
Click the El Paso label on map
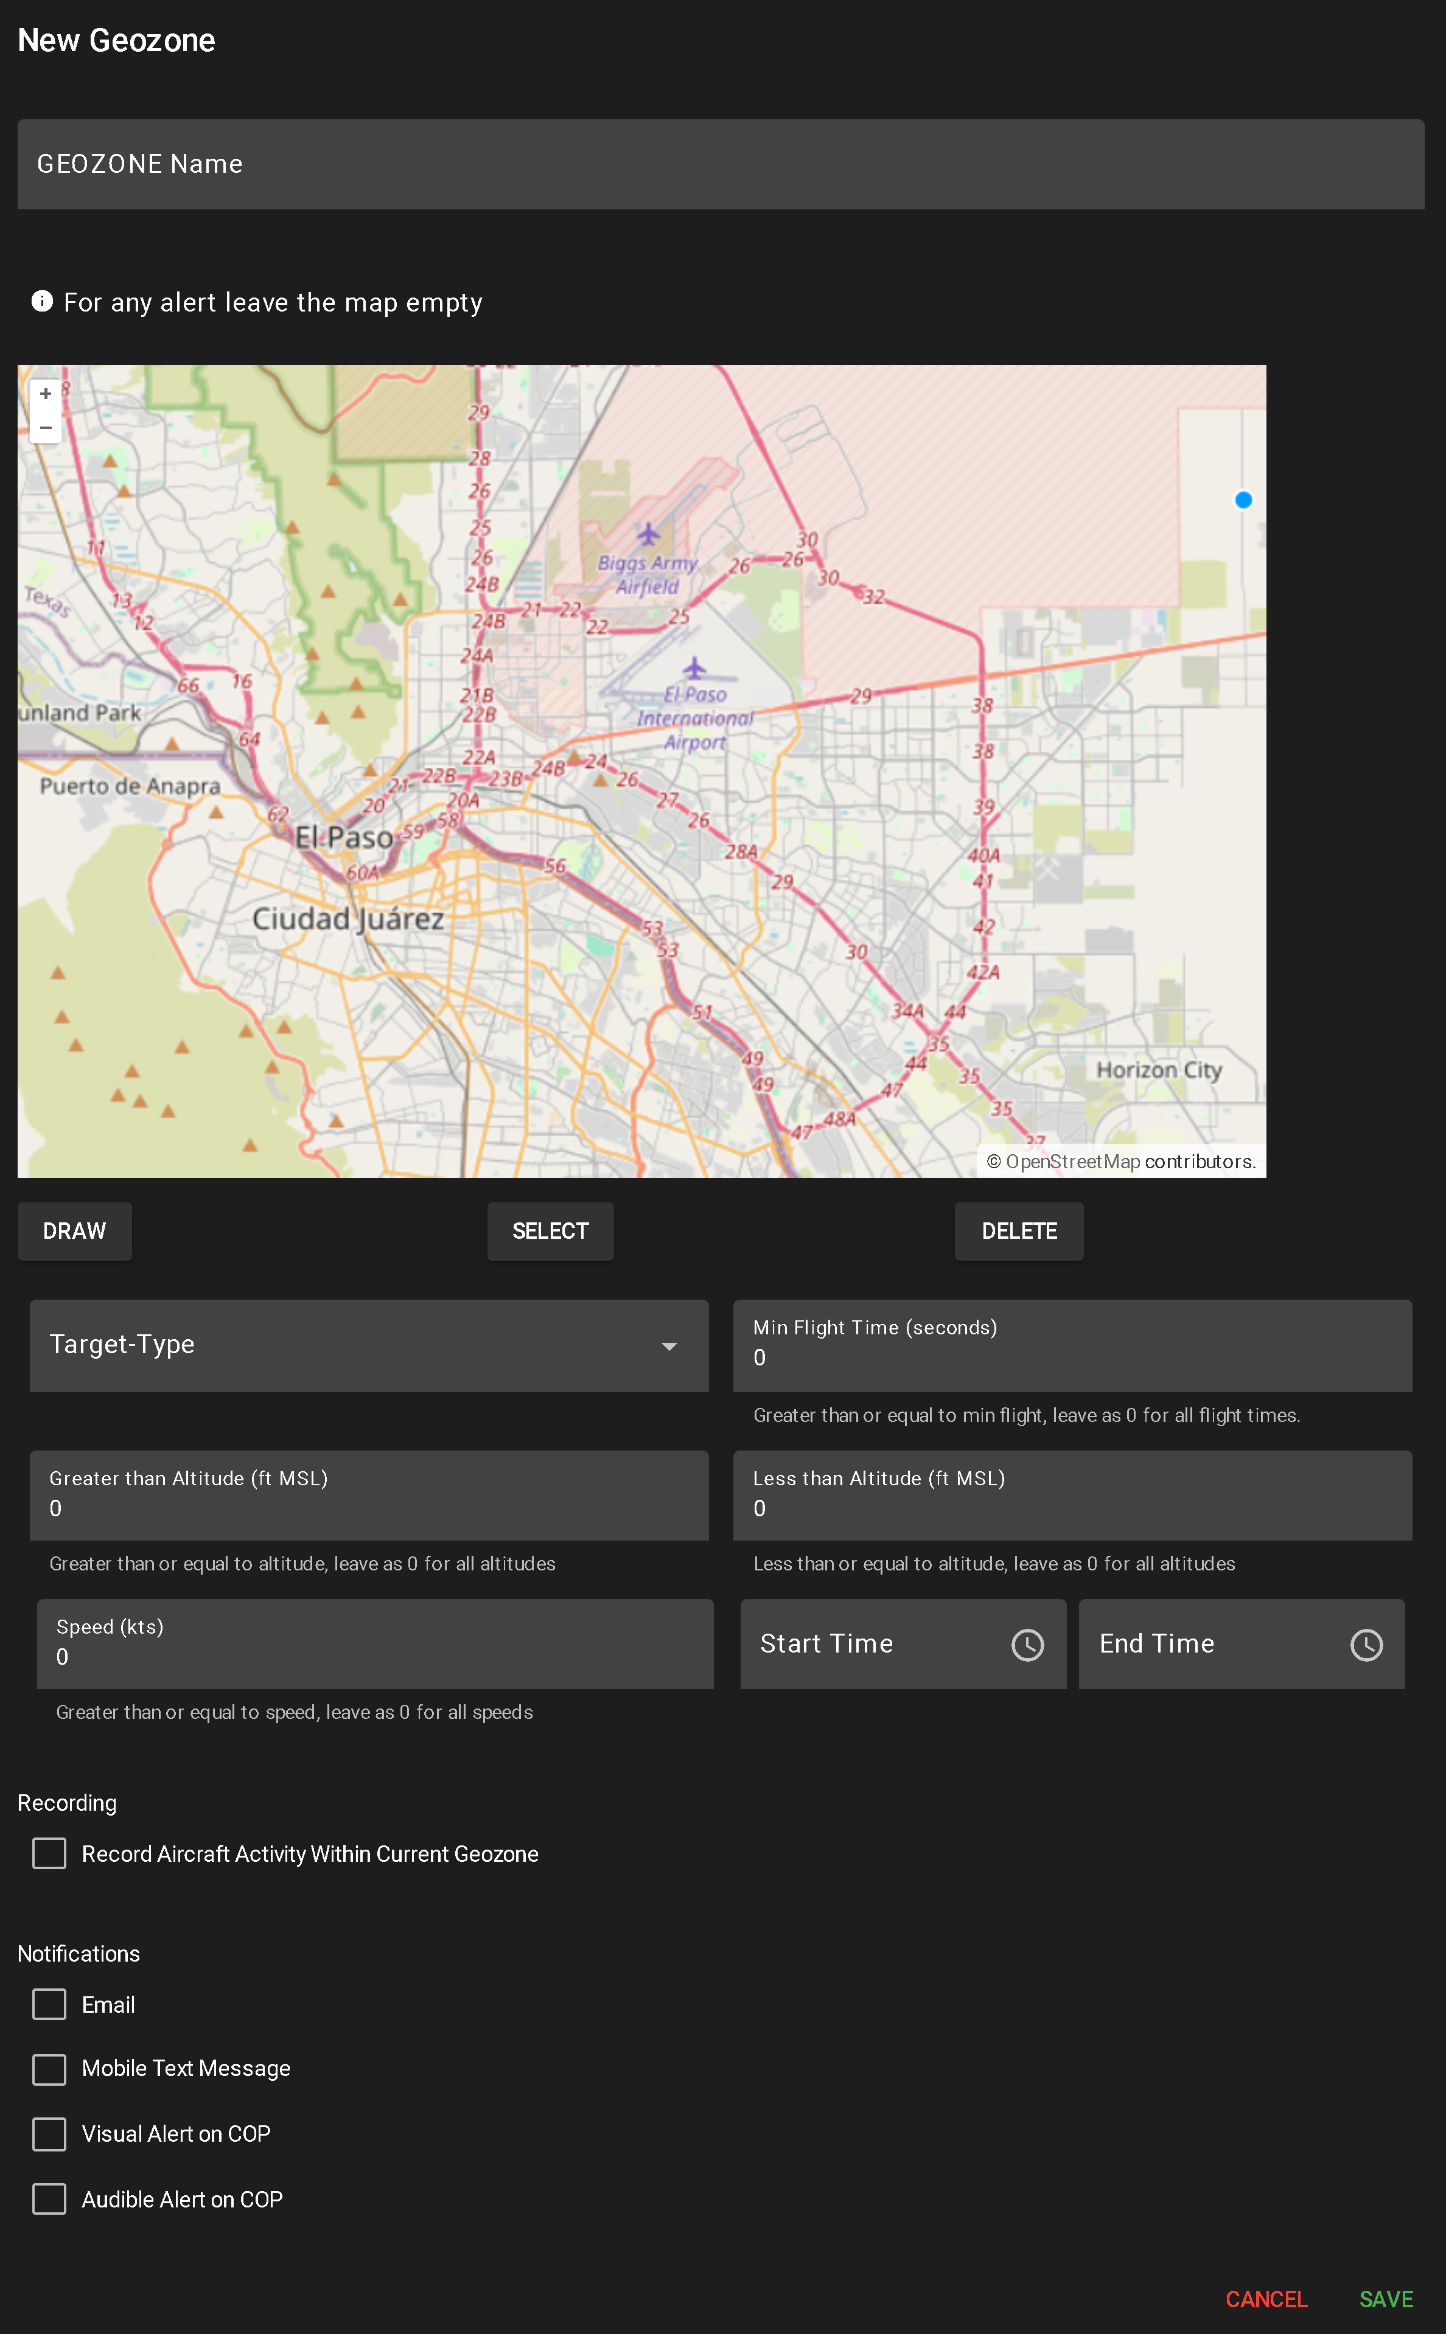(x=343, y=838)
